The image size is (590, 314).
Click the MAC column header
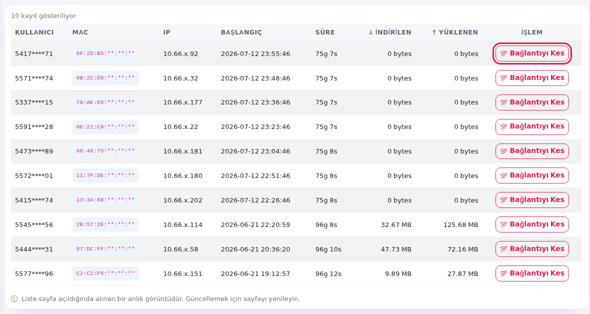[x=80, y=32]
